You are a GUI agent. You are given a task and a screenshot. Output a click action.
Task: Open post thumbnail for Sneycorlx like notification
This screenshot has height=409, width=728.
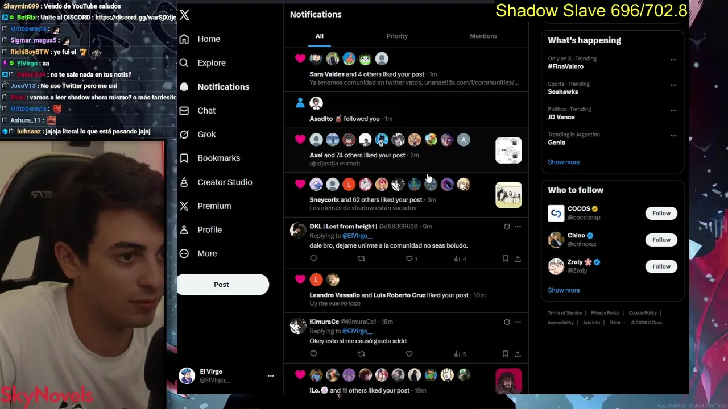508,195
